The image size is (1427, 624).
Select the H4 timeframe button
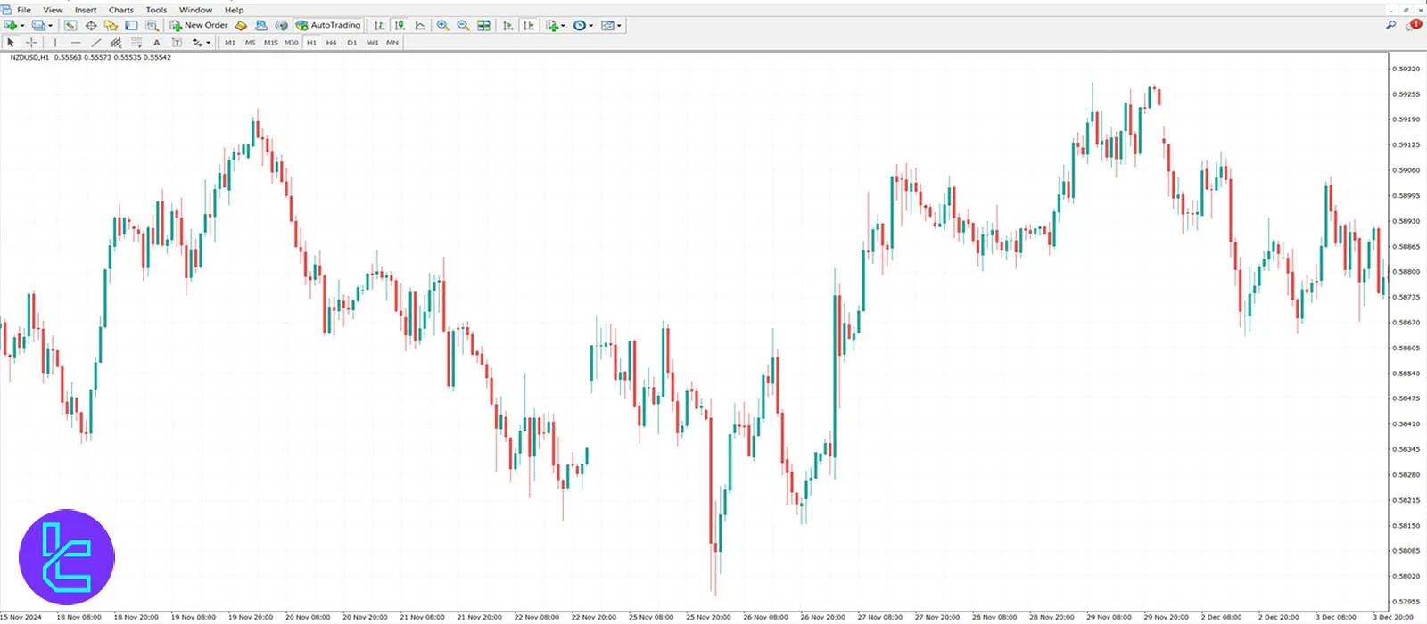click(331, 43)
